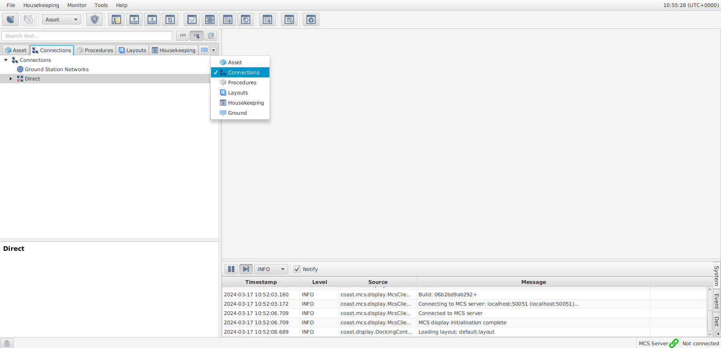Open the tab overflow dropdown arrow
The height and width of the screenshot is (348, 721).
coord(213,50)
